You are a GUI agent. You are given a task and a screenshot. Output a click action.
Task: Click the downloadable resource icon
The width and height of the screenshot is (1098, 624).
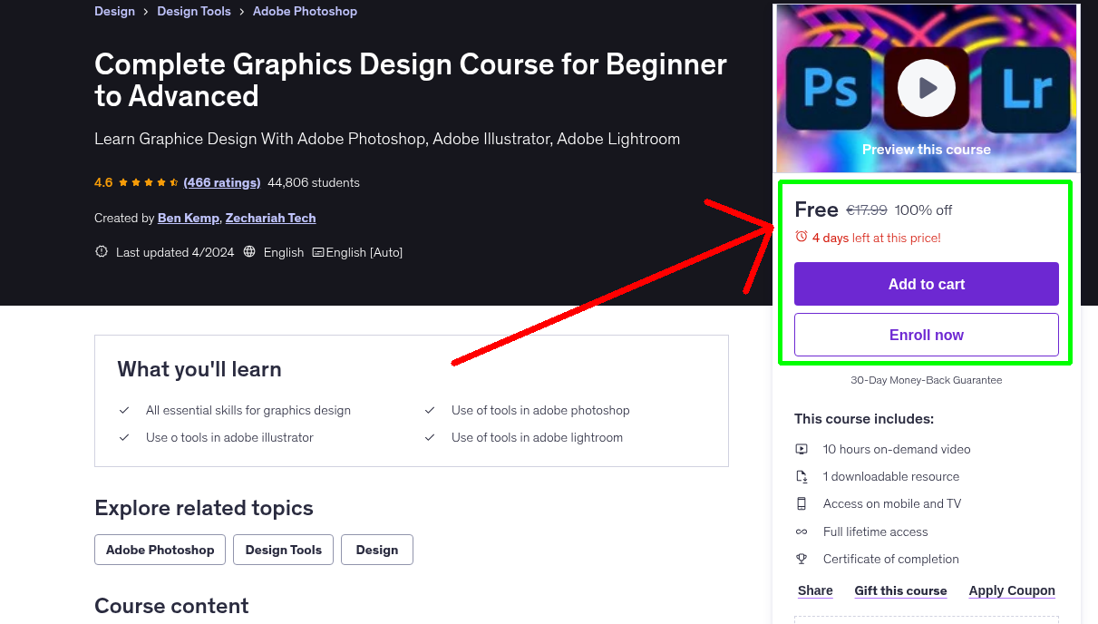click(x=802, y=475)
